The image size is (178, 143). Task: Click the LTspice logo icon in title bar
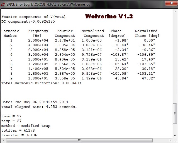pos(3,4)
